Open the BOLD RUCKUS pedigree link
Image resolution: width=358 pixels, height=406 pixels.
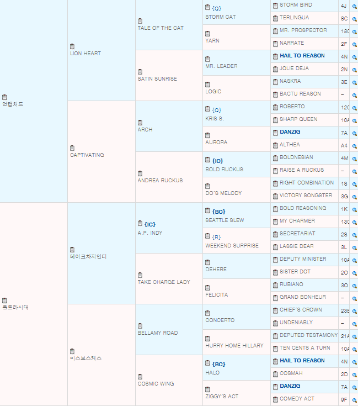pyautogui.click(x=223, y=170)
